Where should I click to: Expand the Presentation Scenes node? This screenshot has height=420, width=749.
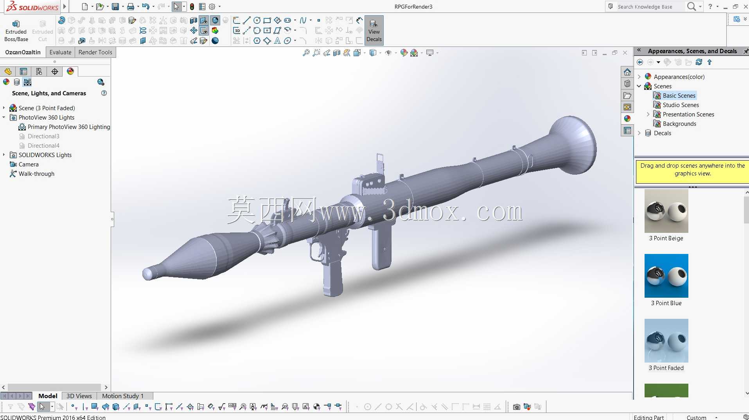(648, 114)
